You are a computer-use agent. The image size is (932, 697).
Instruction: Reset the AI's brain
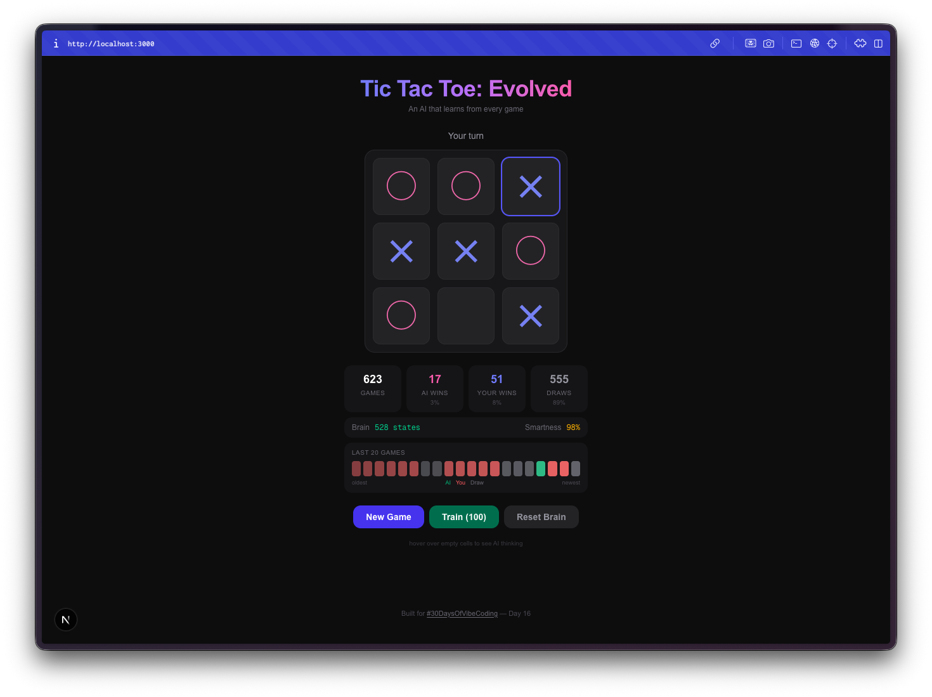(x=541, y=517)
